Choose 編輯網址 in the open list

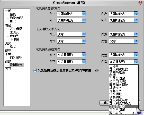pos(124,94)
